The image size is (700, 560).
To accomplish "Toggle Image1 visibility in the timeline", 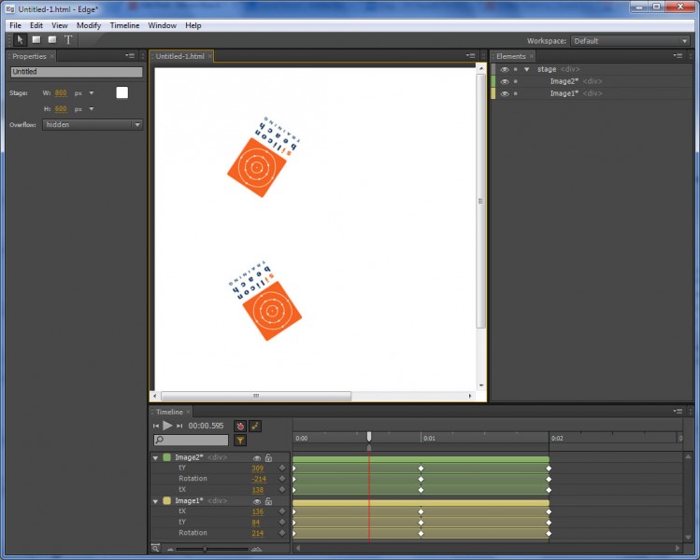I will pyautogui.click(x=257, y=501).
